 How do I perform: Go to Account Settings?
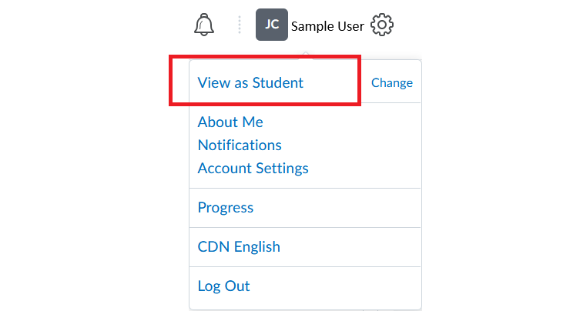[x=253, y=169]
